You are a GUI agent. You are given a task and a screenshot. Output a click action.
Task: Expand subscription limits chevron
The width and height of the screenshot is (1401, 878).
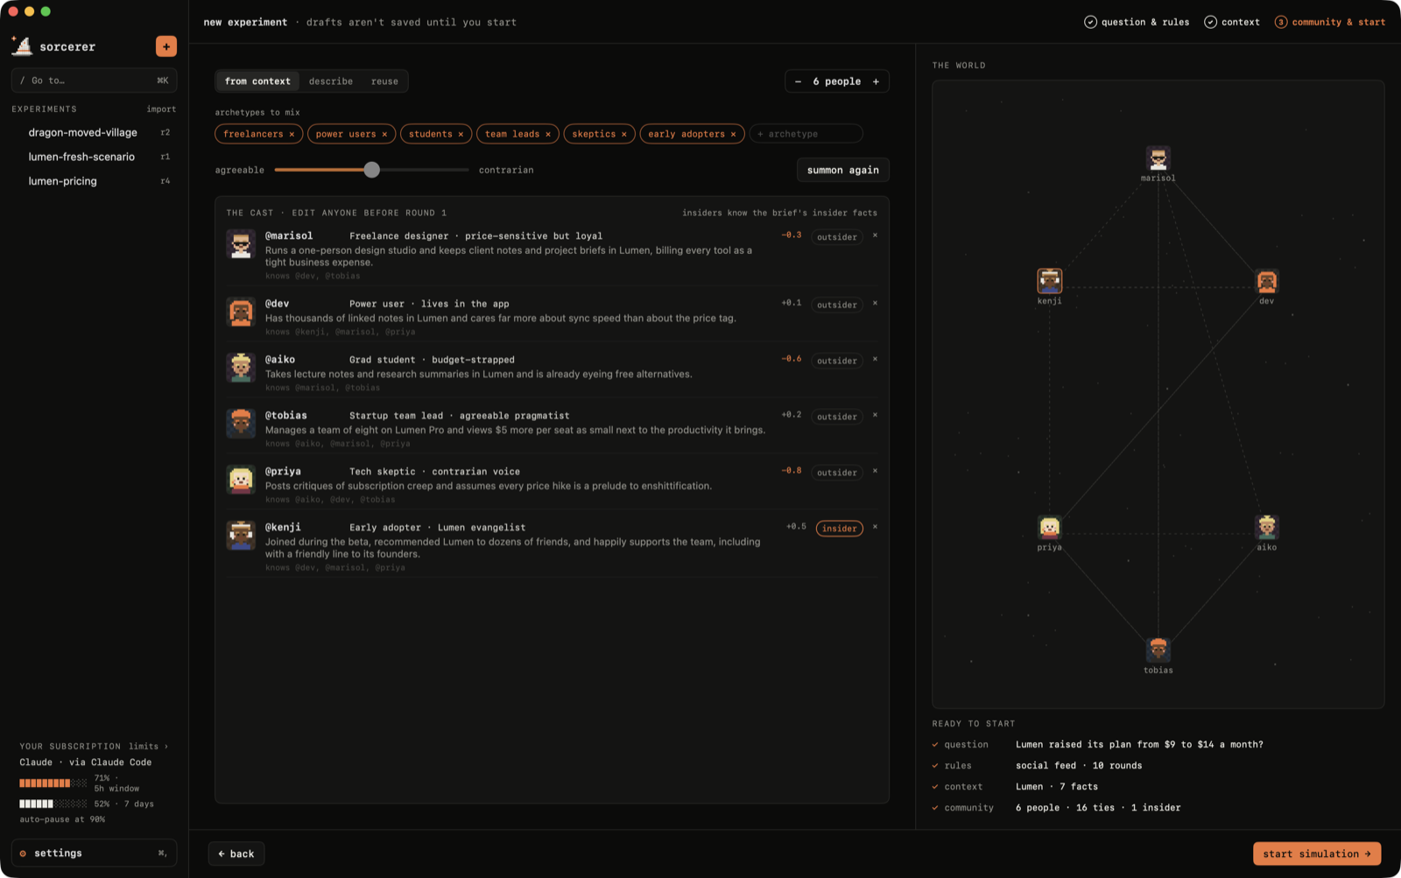(x=166, y=747)
